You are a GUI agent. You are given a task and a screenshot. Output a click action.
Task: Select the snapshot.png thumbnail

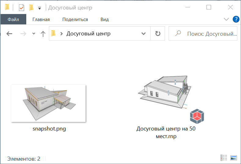[48, 103]
